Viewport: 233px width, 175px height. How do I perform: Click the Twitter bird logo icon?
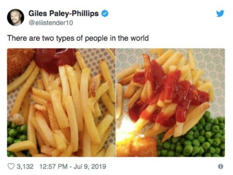click(x=220, y=14)
